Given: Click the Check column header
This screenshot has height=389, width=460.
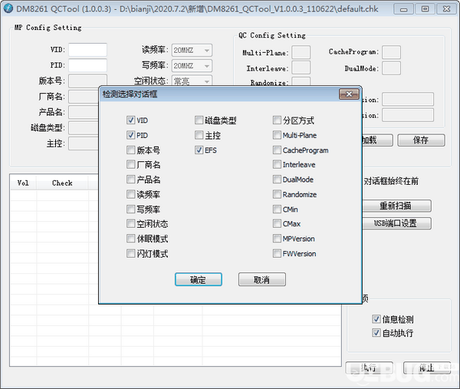Looking at the screenshot, I should pyautogui.click(x=62, y=183).
